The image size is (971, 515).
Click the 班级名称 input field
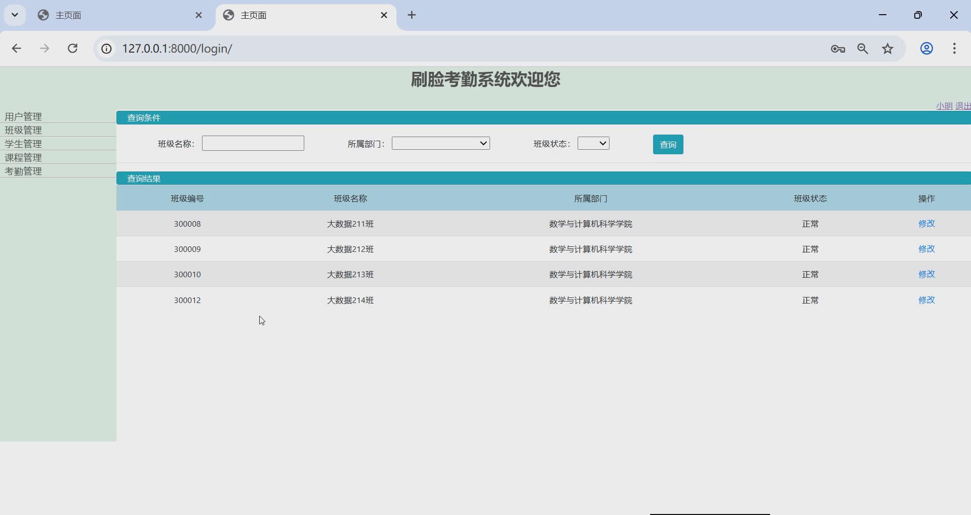pyautogui.click(x=253, y=143)
